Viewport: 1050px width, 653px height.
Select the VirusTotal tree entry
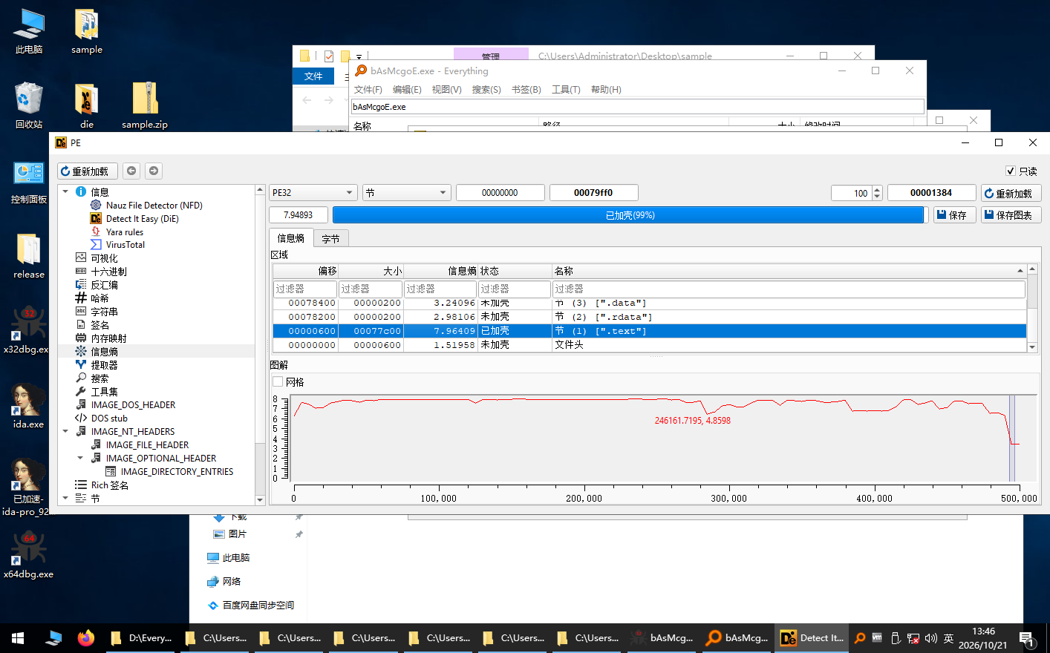click(125, 245)
